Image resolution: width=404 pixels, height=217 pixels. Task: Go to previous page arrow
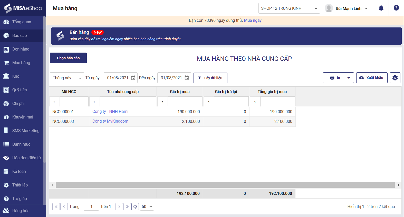[x=64, y=206]
